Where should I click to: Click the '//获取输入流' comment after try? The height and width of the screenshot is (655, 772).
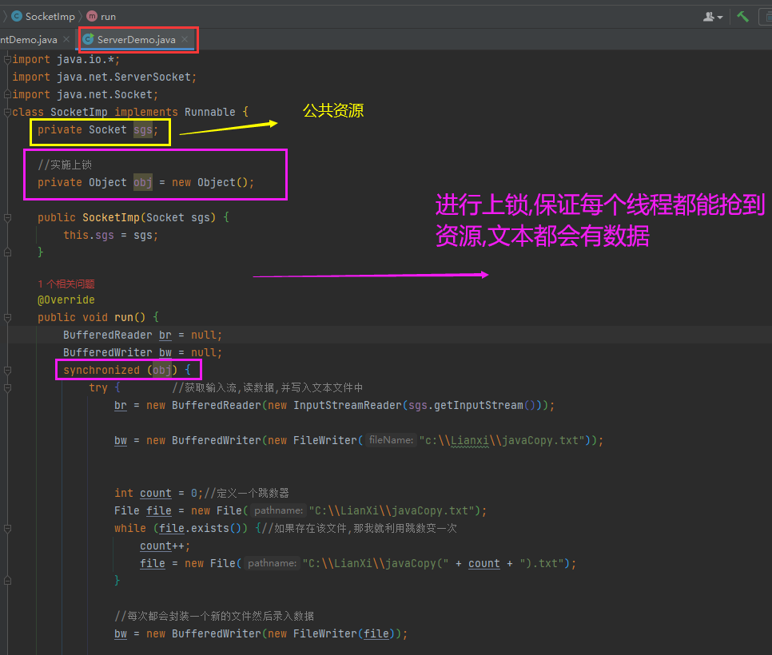[x=268, y=387]
